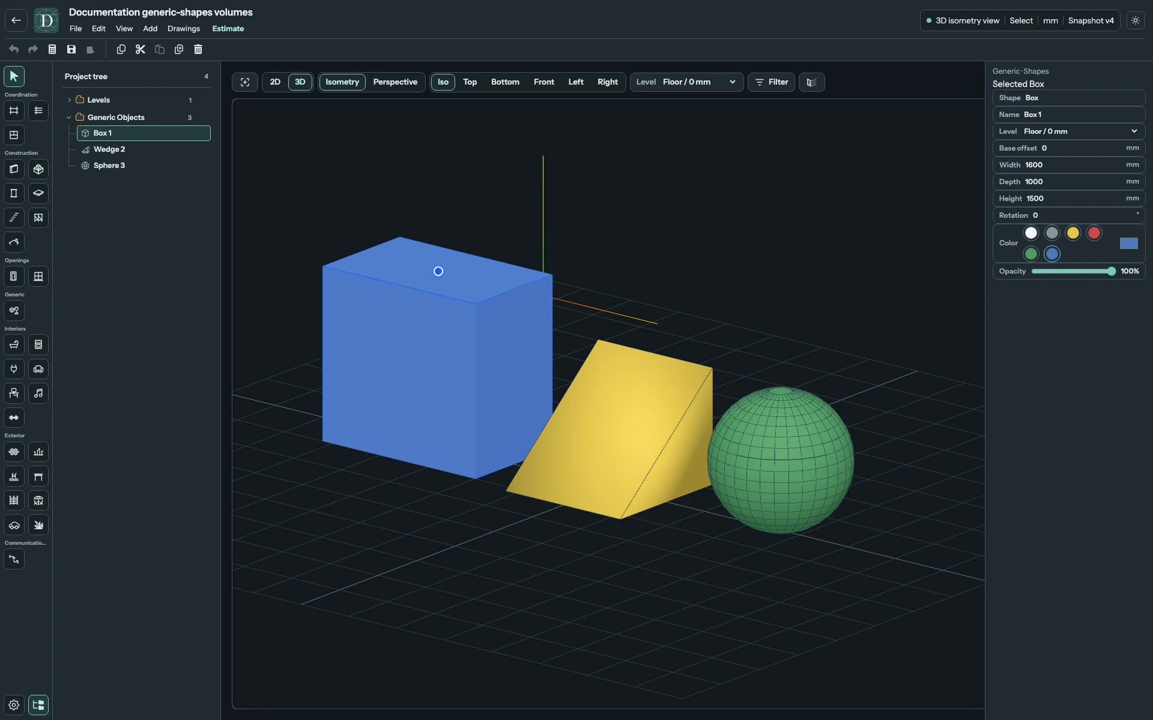Screen dimensions: 1153x720
Task: Switch to the Top view
Action: coord(470,82)
